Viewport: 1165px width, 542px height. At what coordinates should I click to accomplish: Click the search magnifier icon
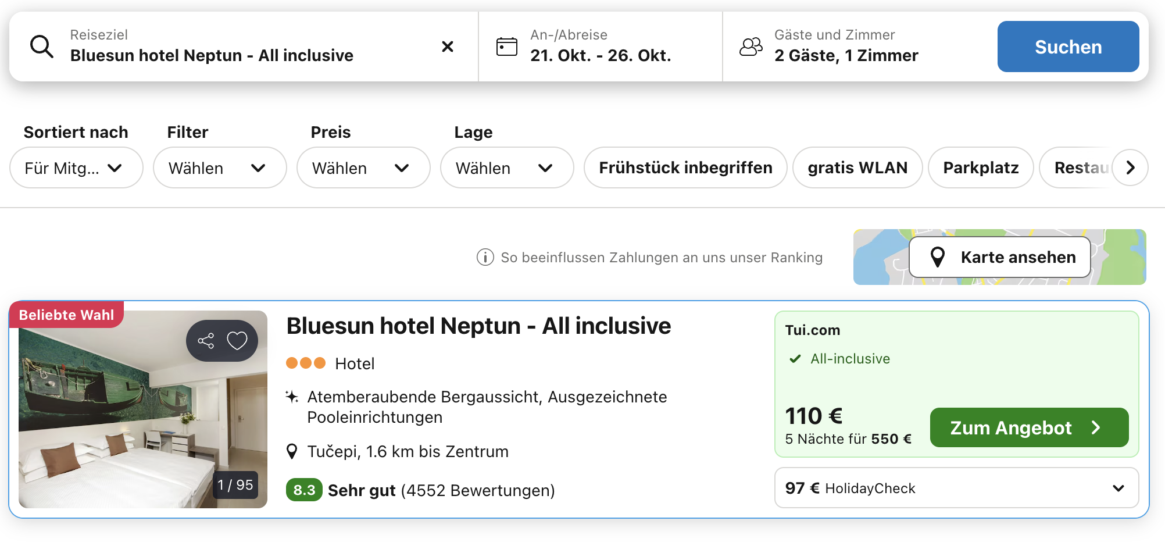[x=42, y=47]
